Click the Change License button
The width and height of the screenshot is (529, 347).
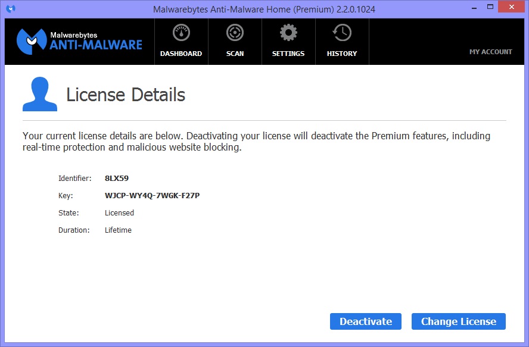coord(459,321)
